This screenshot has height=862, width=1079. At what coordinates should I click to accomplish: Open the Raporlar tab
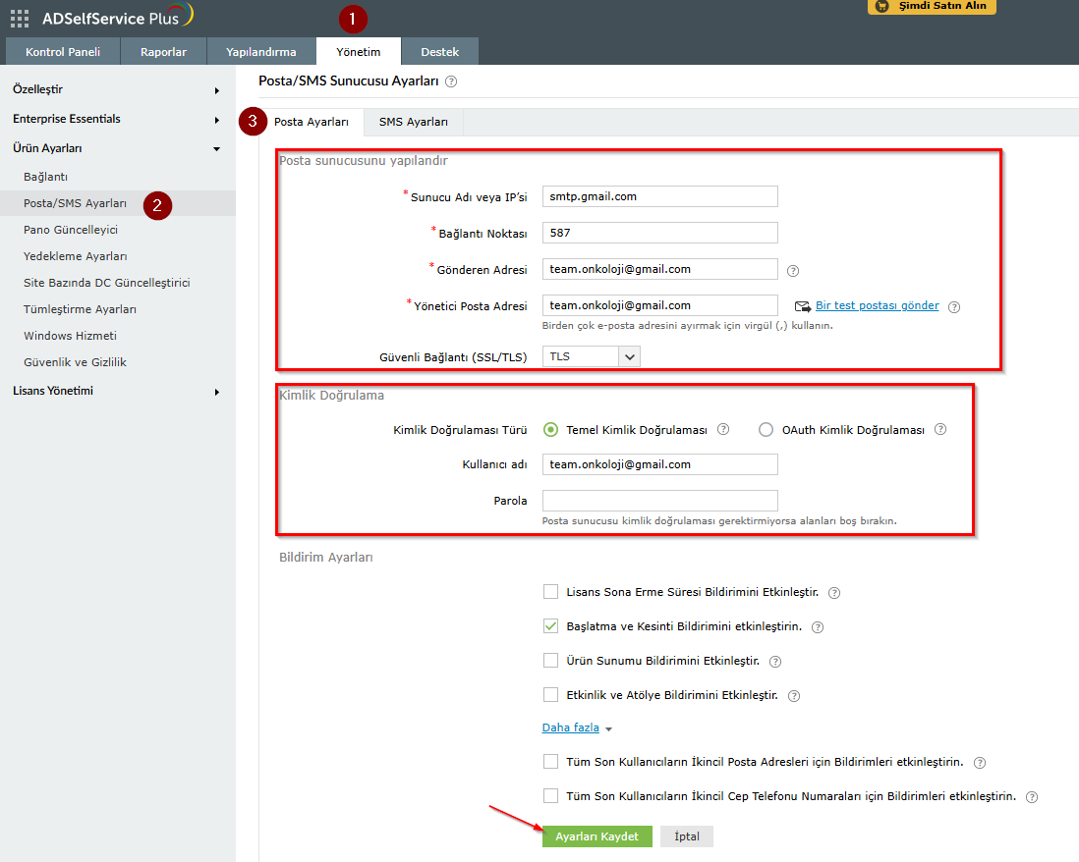(163, 52)
